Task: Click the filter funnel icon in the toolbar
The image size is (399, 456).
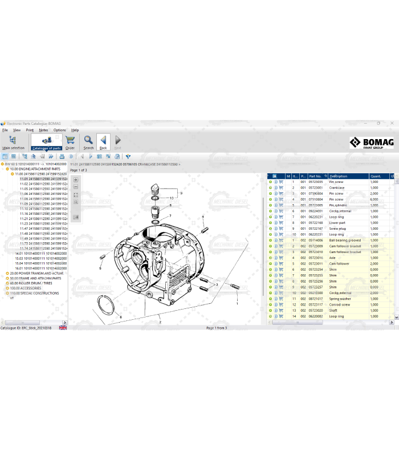Action: coord(128,156)
